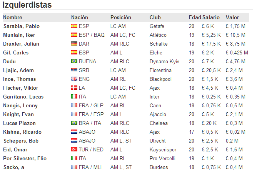The height and width of the screenshot is (174, 257).
Task: Click the Dutch flag in Kishna's row
Action: [74, 132]
